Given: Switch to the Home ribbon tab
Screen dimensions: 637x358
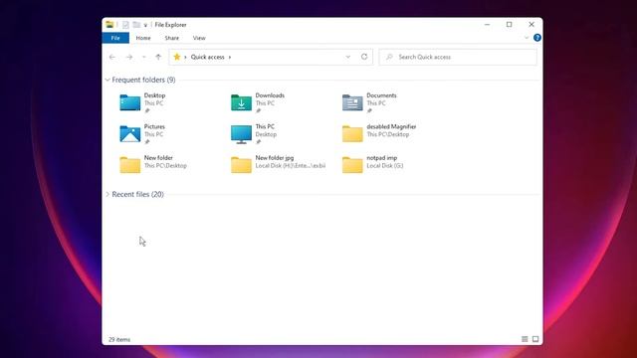Looking at the screenshot, I should coord(143,38).
